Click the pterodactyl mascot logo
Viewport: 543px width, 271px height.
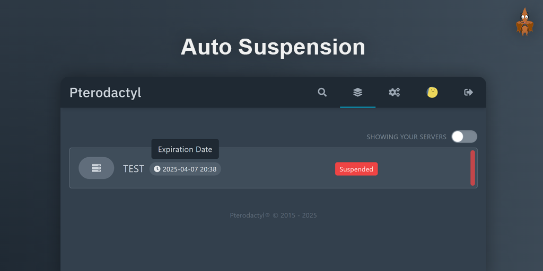(x=524, y=22)
